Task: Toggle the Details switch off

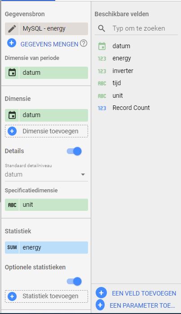Action: [74, 151]
